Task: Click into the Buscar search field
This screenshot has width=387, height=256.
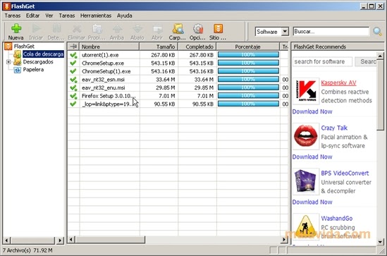Action: [x=331, y=32]
